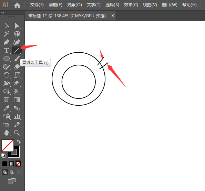Reset to default fill and stroke
205x191 pixels.
tap(3, 156)
